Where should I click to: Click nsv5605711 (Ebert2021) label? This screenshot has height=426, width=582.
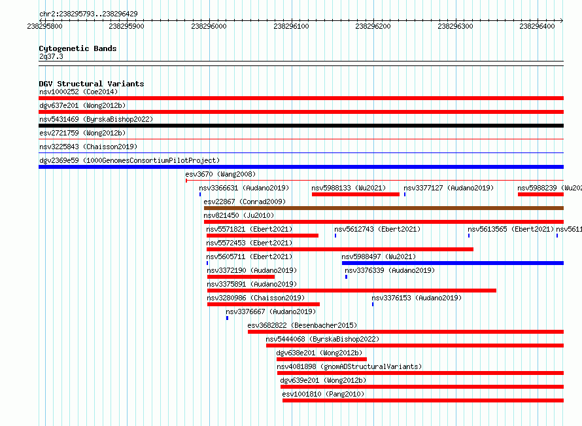[x=249, y=257]
